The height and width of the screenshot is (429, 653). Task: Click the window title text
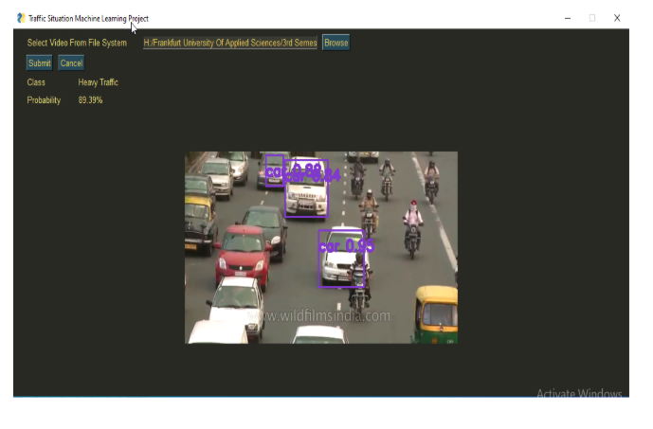[x=88, y=18]
